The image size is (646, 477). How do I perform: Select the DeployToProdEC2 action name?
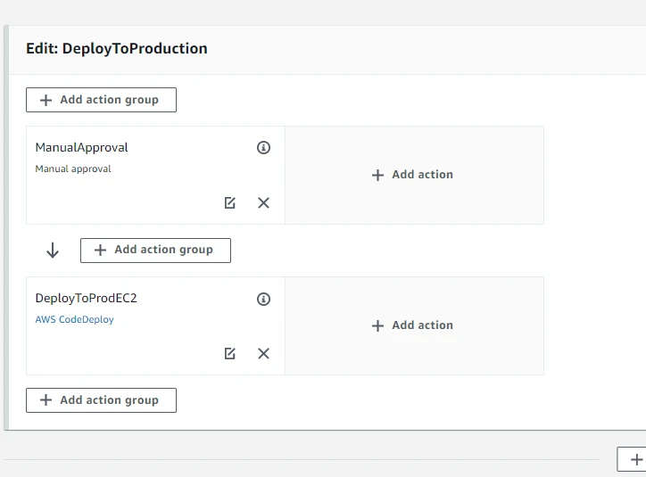[86, 299]
